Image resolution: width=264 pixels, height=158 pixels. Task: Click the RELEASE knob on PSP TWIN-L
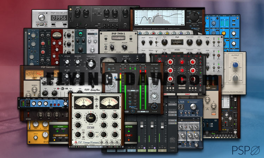coord(124,47)
